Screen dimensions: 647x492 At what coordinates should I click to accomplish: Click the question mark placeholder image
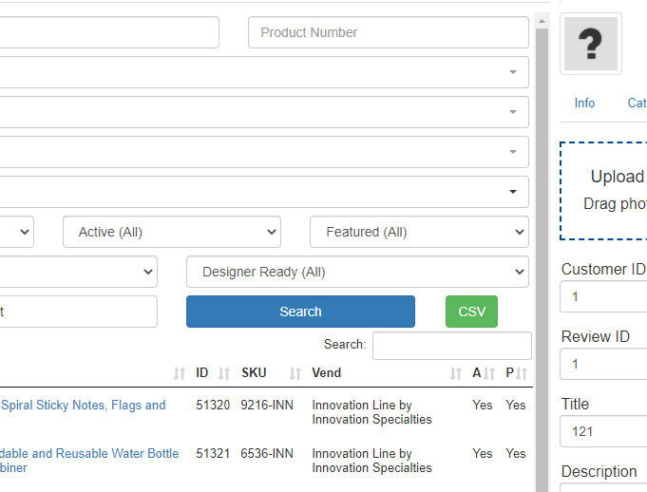590,44
